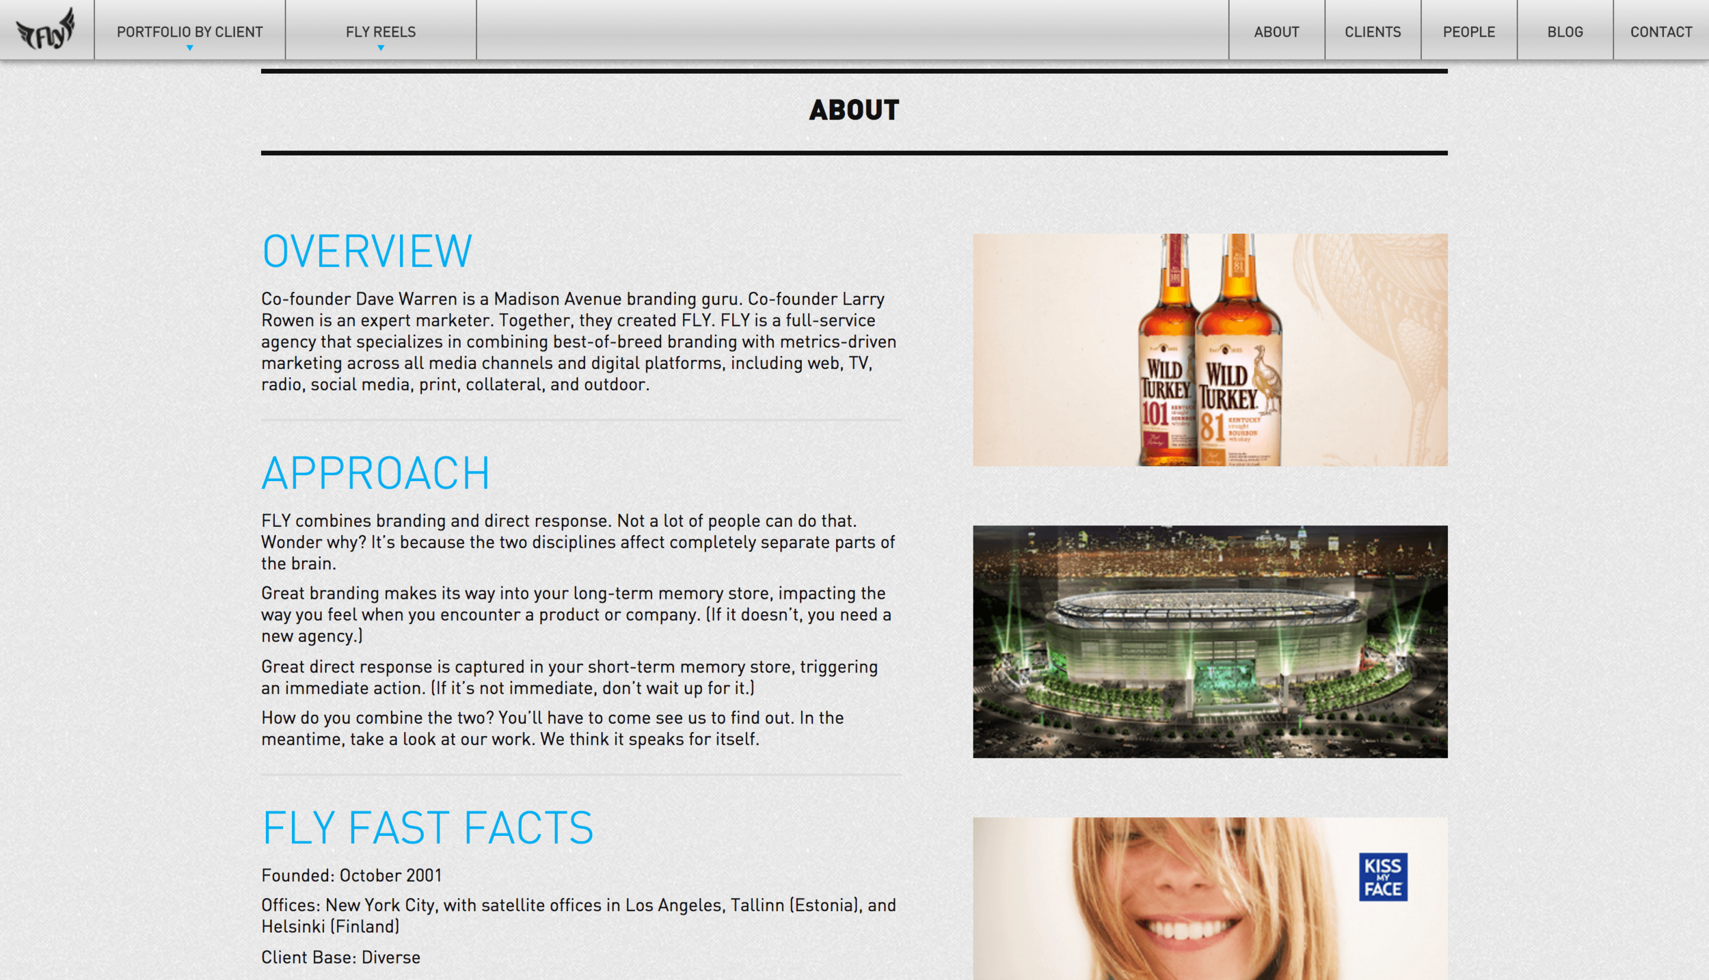This screenshot has height=980, width=1709.
Task: Go to the About page
Action: click(1276, 31)
